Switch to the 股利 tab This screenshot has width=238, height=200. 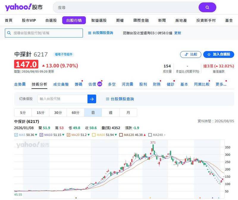(143, 84)
